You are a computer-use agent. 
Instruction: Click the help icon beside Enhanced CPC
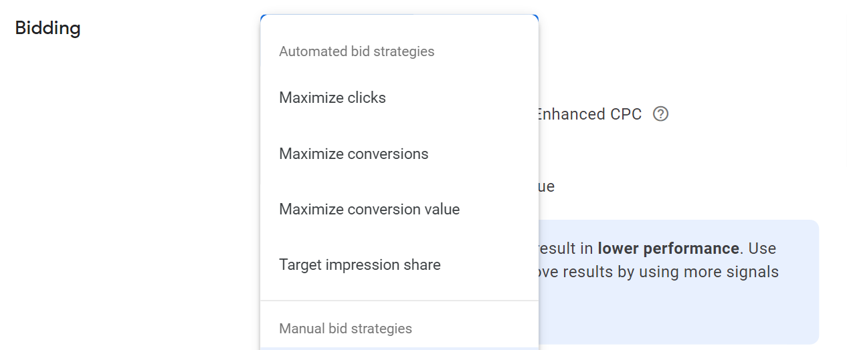(x=660, y=114)
